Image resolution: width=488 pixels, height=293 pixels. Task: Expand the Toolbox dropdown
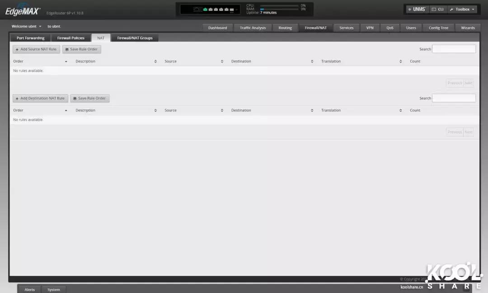coord(462,9)
